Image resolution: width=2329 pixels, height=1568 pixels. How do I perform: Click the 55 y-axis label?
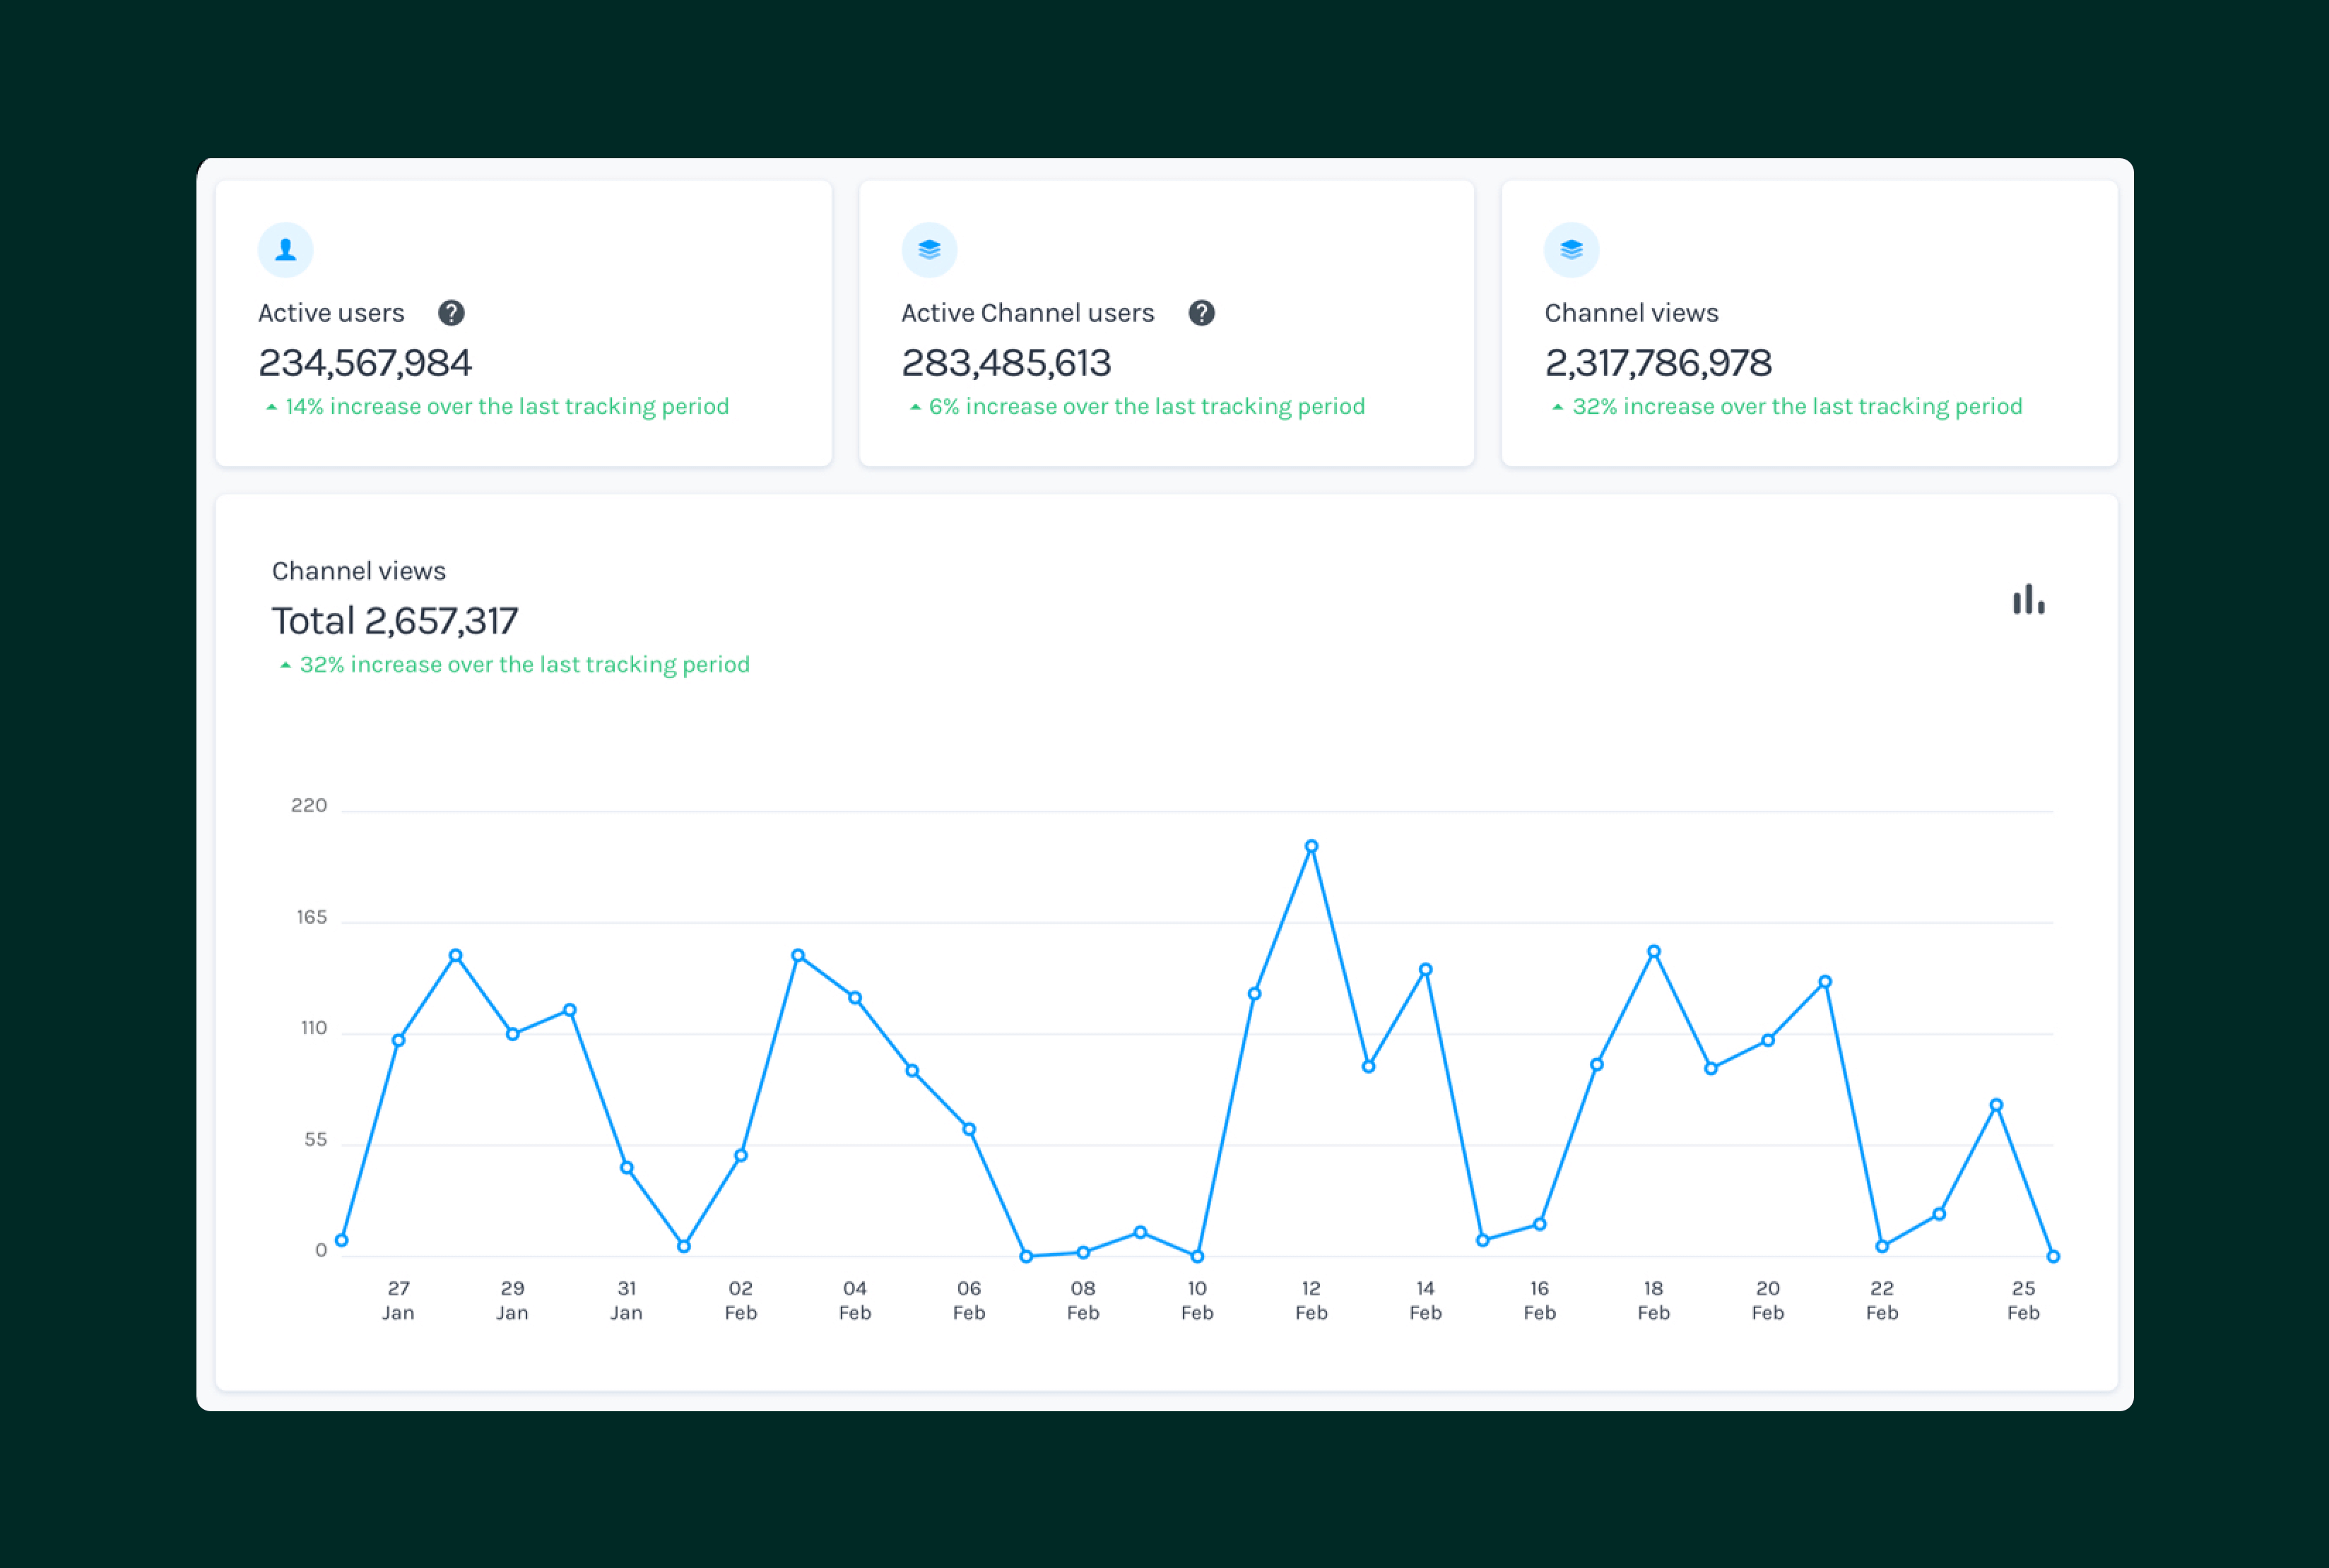pos(315,1140)
